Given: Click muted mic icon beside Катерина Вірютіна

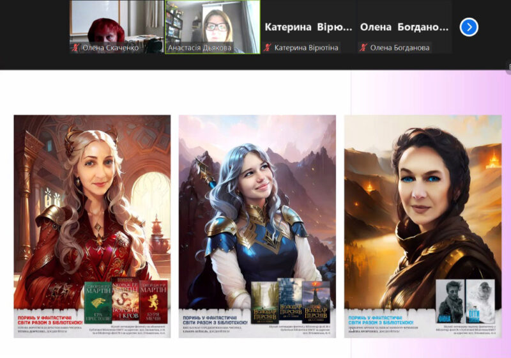Looking at the screenshot, I should pyautogui.click(x=268, y=48).
